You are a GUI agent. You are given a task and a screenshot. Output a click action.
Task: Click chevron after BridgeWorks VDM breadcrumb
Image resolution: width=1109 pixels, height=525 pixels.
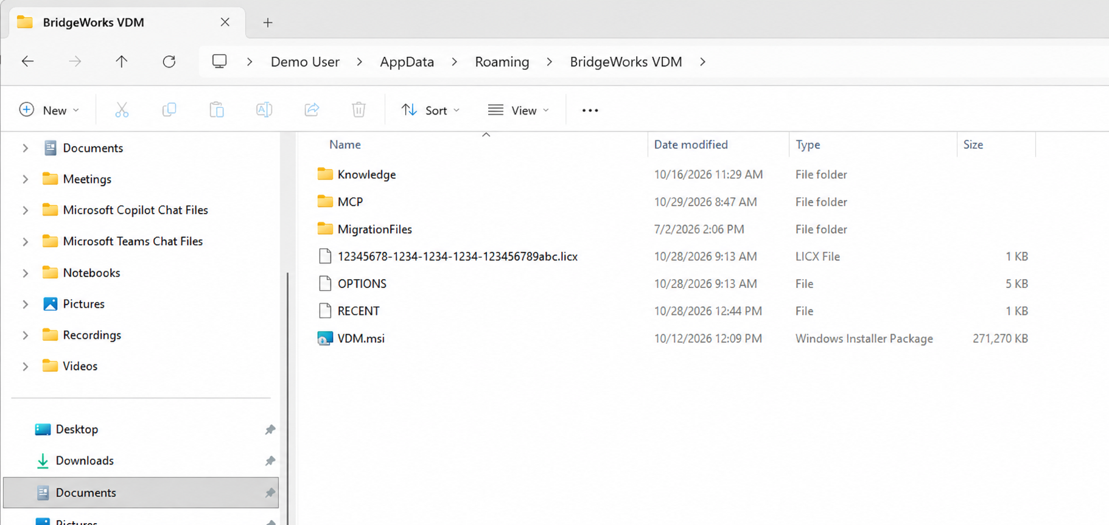pyautogui.click(x=702, y=62)
